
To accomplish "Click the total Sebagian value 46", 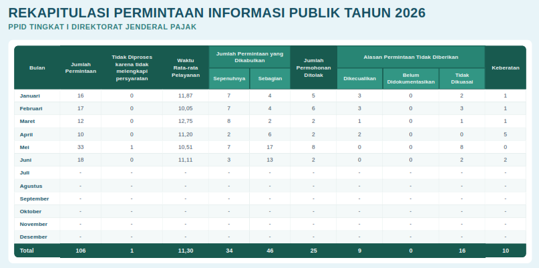I will click(x=270, y=251).
